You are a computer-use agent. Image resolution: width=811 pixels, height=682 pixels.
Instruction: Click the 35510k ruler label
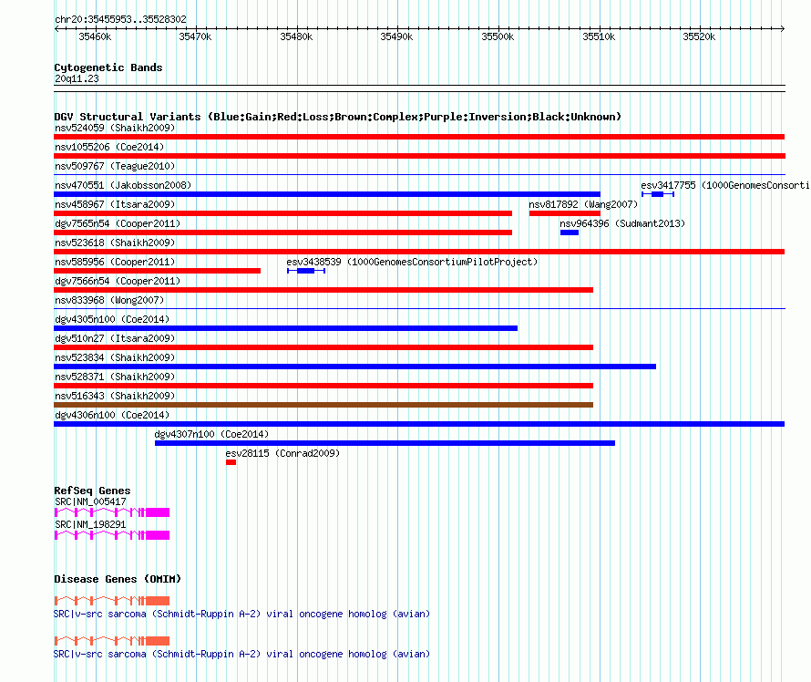point(599,36)
